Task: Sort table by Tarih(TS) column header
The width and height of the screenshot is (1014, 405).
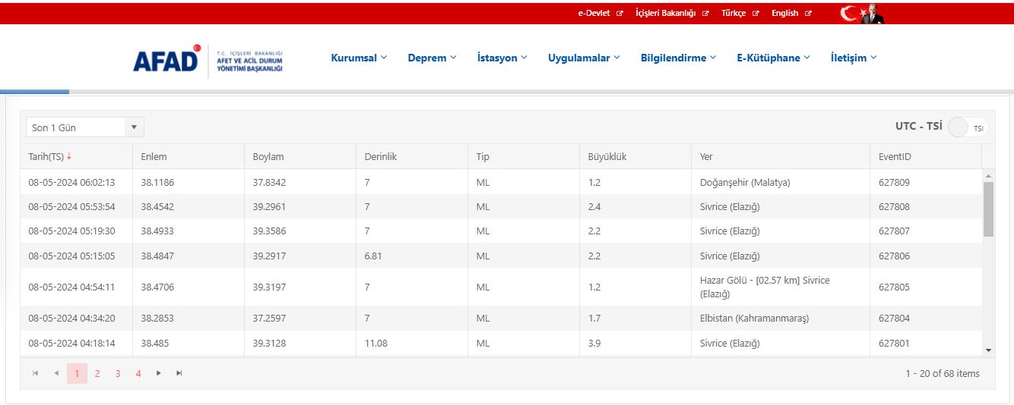Action: tap(46, 157)
